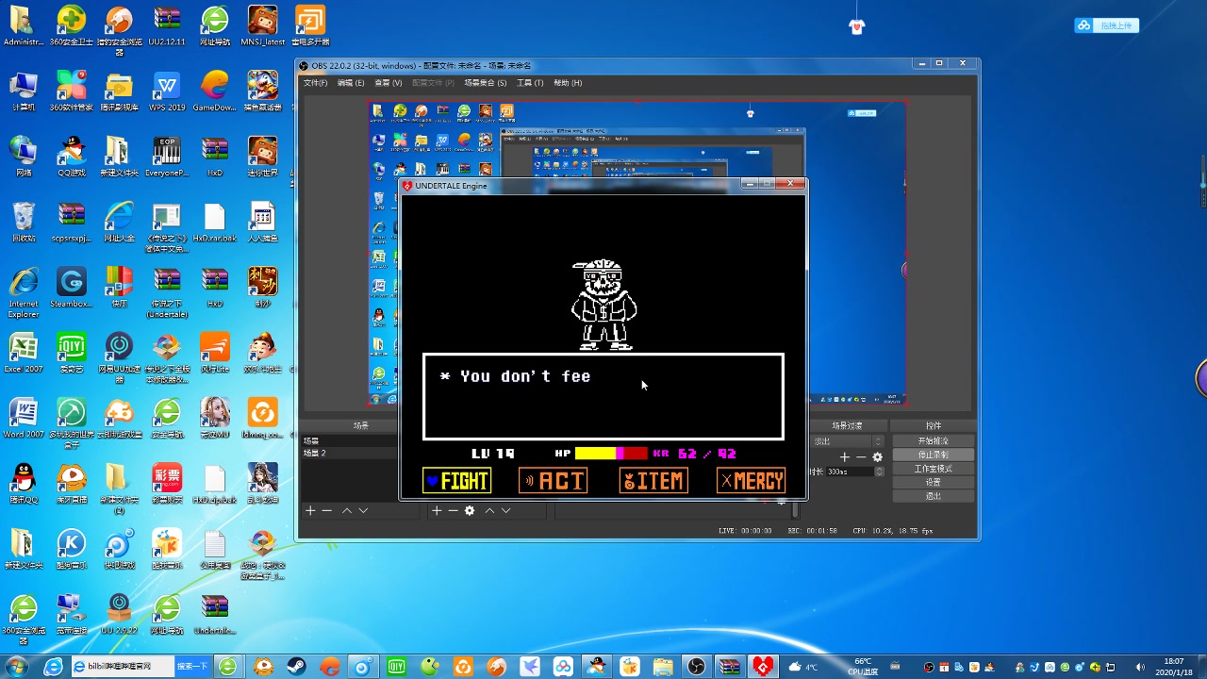Pick the MERCY button in Undertale
This screenshot has width=1207, height=679.
click(x=752, y=481)
